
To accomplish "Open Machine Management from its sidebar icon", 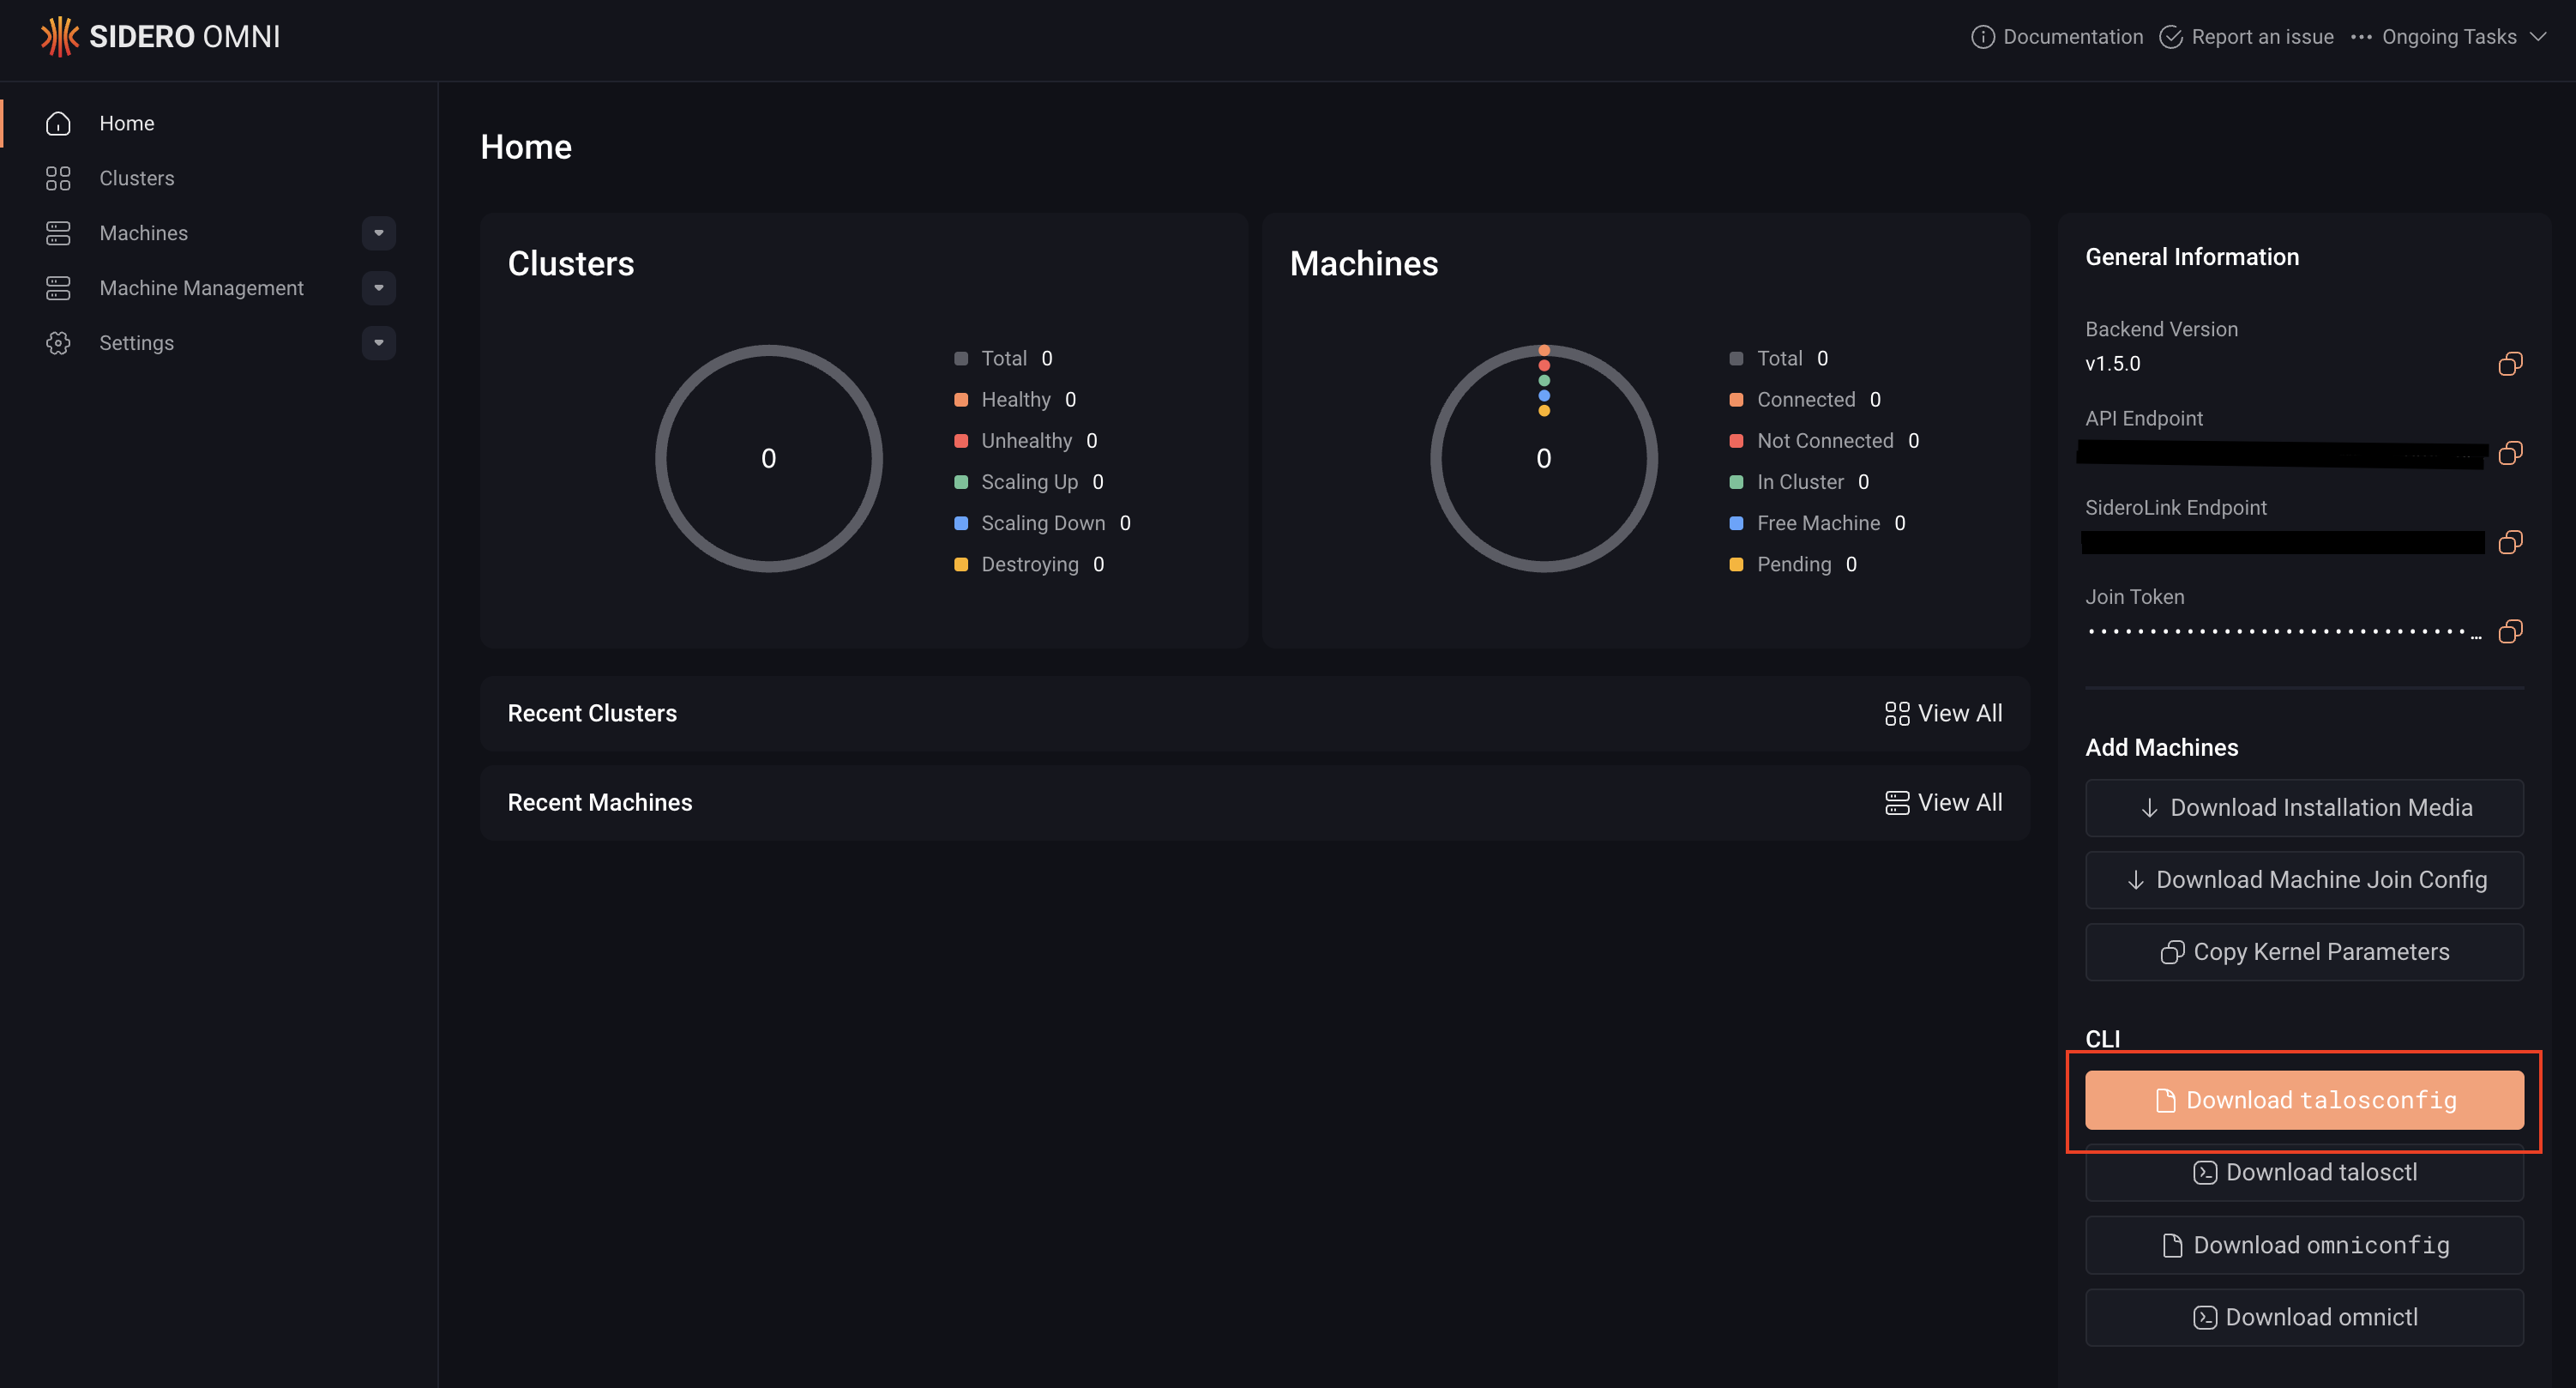I will (58, 287).
